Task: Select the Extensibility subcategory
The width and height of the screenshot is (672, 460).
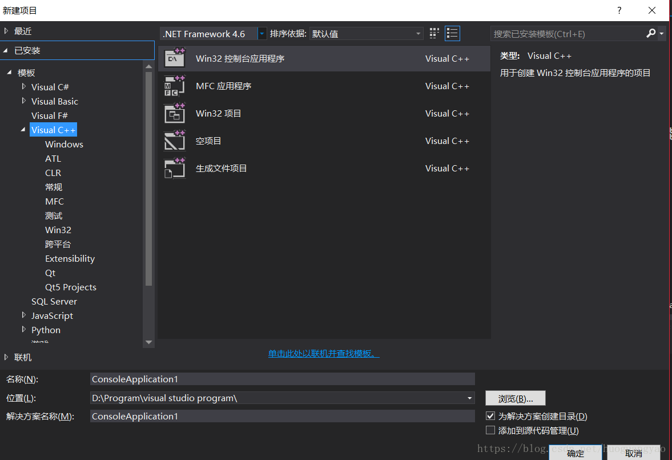Action: click(70, 259)
